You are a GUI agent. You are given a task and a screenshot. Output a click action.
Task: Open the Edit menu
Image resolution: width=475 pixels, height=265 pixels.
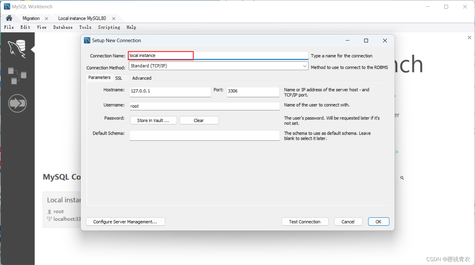tap(25, 27)
